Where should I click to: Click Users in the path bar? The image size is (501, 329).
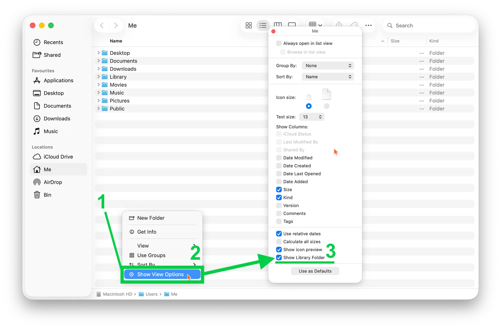(x=151, y=294)
